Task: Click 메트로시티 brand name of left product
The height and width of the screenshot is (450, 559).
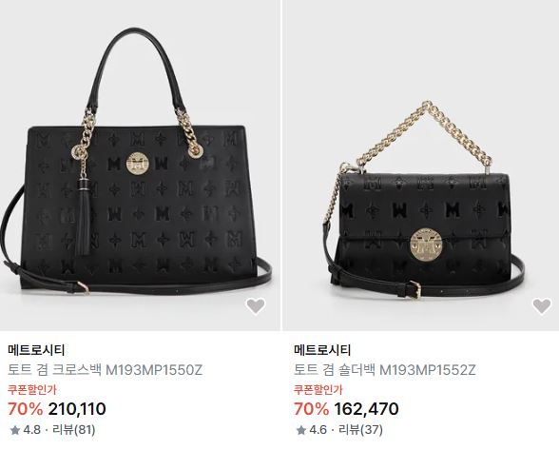Action: (36, 350)
